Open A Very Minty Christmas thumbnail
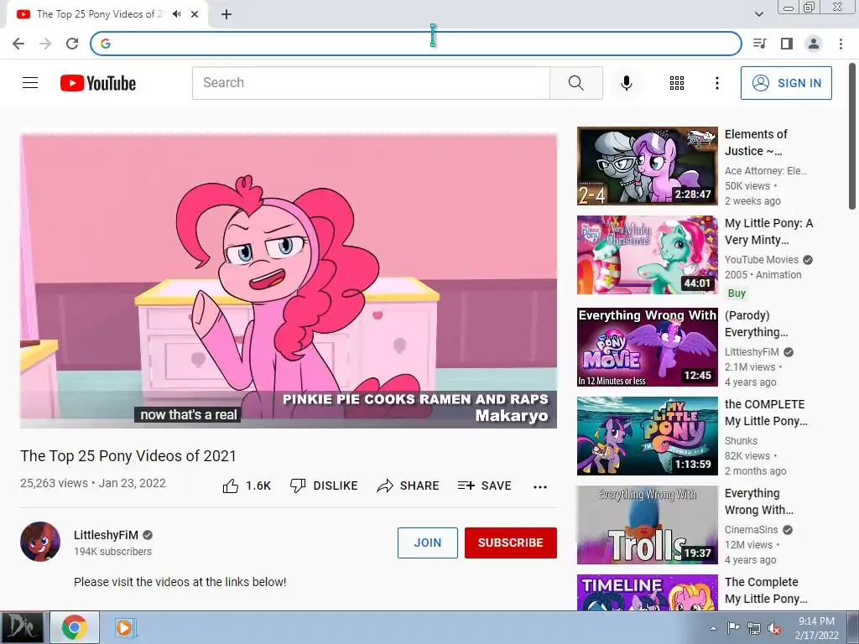 click(647, 255)
